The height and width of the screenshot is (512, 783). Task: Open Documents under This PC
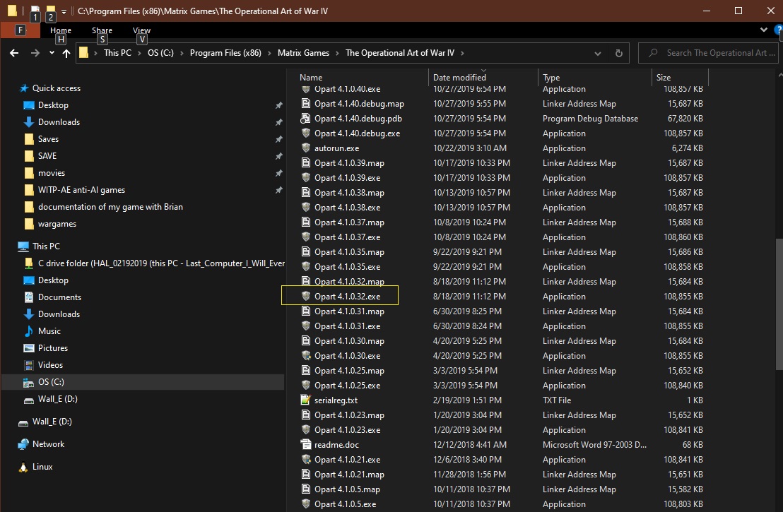point(59,297)
